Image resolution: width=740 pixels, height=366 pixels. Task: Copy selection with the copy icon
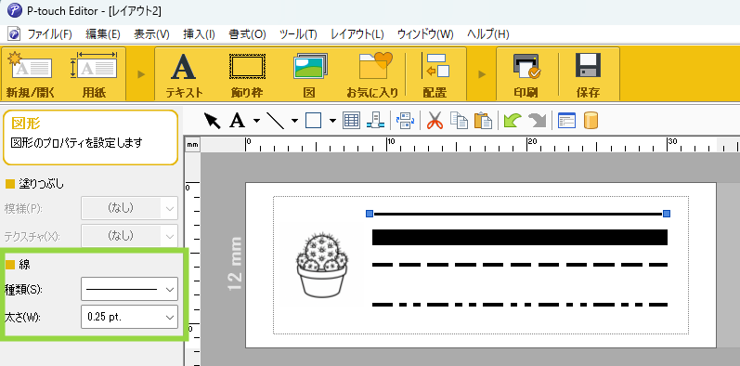point(459,121)
